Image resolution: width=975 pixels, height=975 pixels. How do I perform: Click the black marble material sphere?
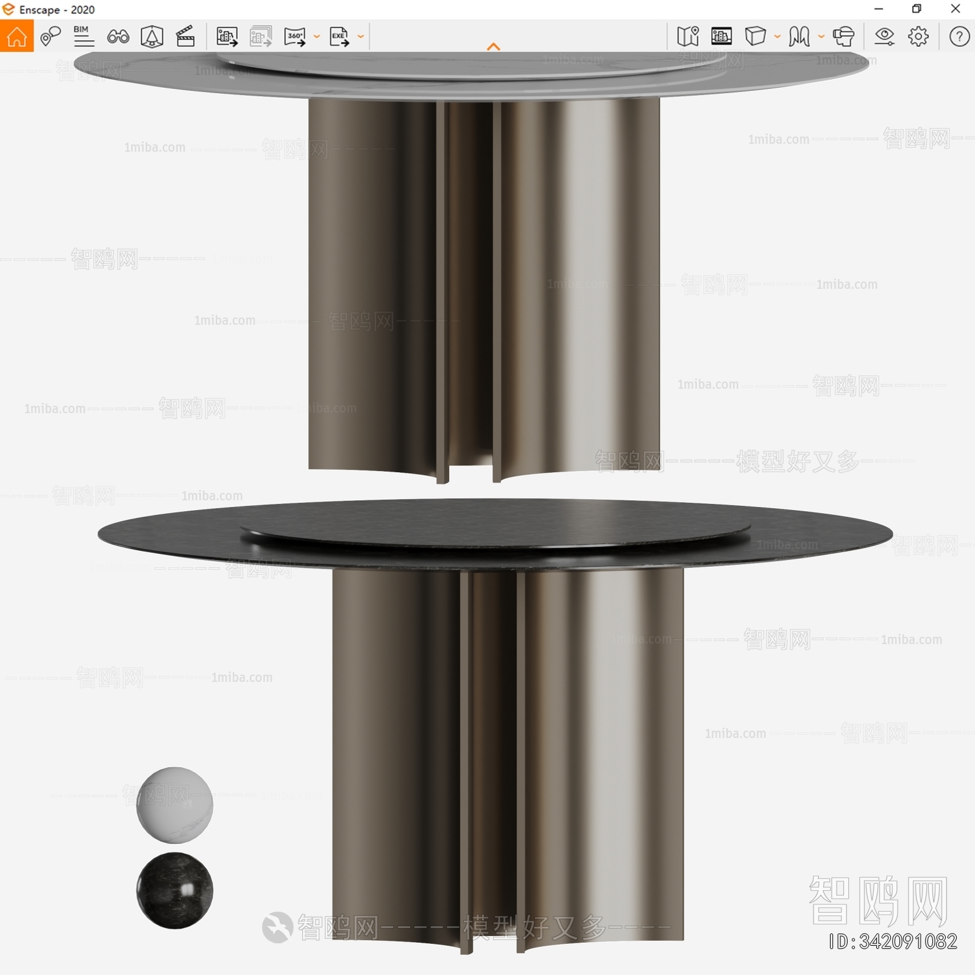[x=175, y=890]
